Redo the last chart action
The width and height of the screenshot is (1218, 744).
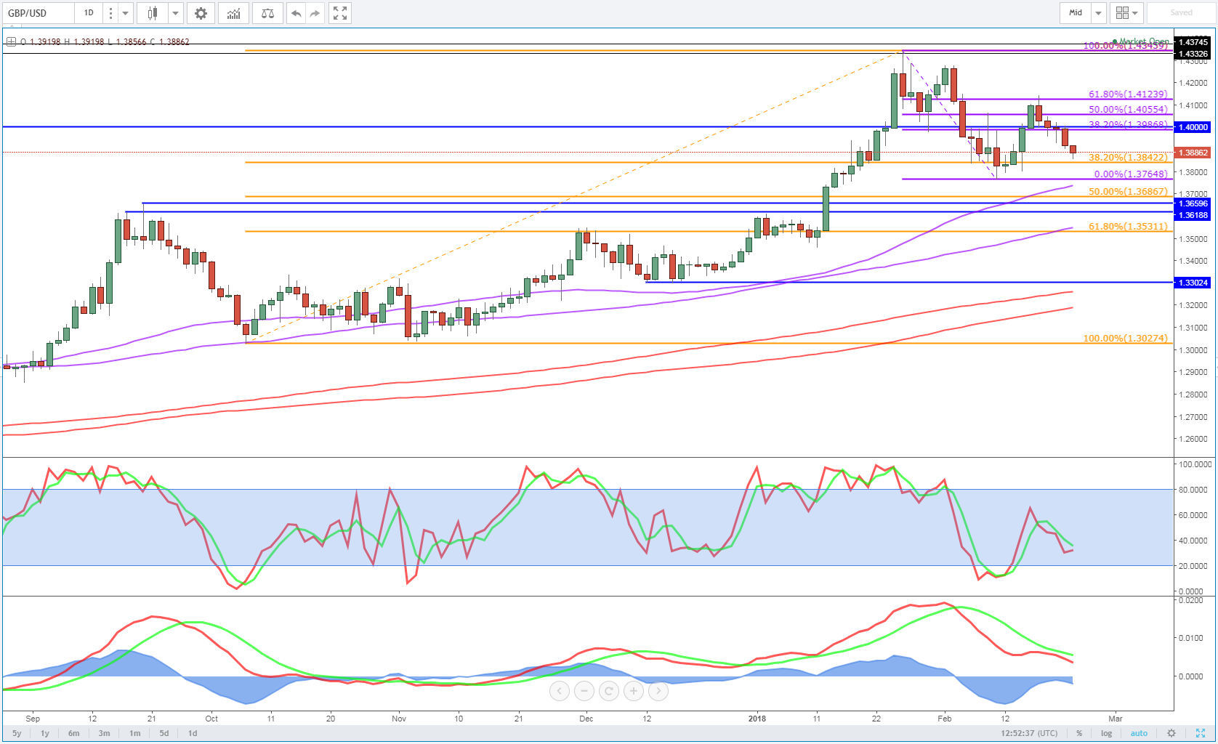[315, 13]
